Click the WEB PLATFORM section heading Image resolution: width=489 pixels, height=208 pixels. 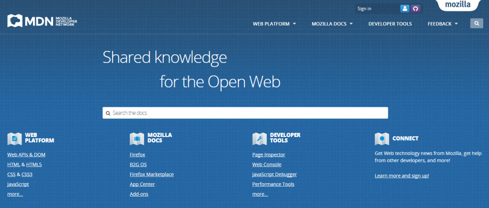point(39,137)
